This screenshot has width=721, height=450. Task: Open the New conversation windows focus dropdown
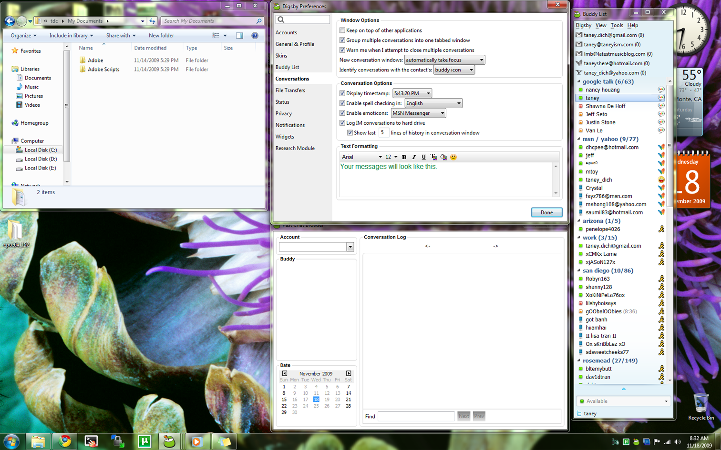tap(444, 60)
